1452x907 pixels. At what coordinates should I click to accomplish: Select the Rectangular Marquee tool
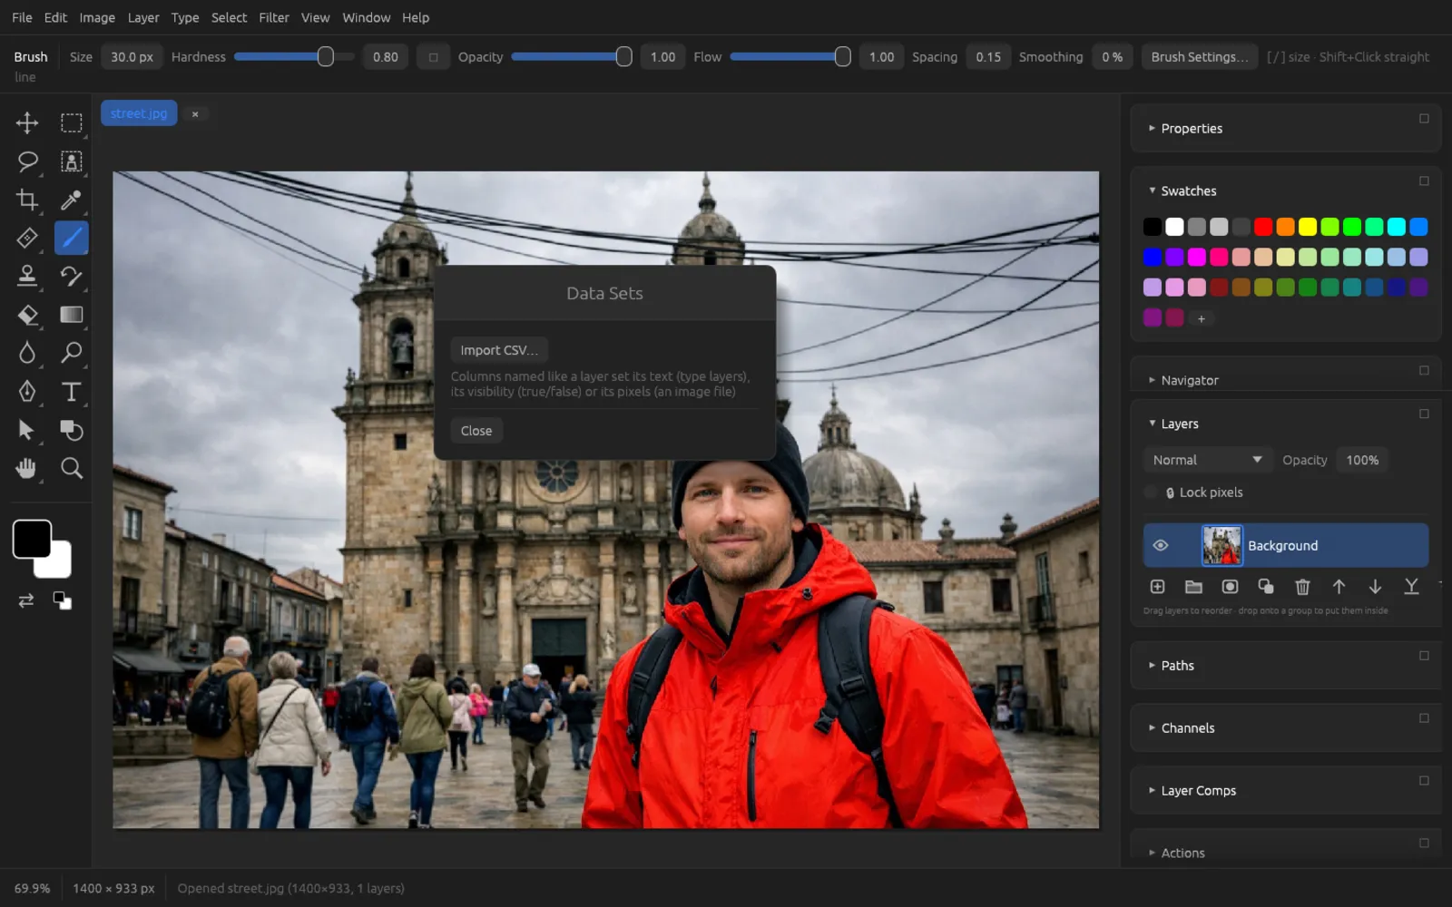(71, 122)
